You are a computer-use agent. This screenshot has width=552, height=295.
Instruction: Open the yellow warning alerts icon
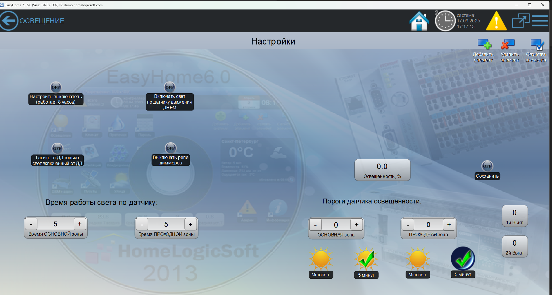coord(496,21)
